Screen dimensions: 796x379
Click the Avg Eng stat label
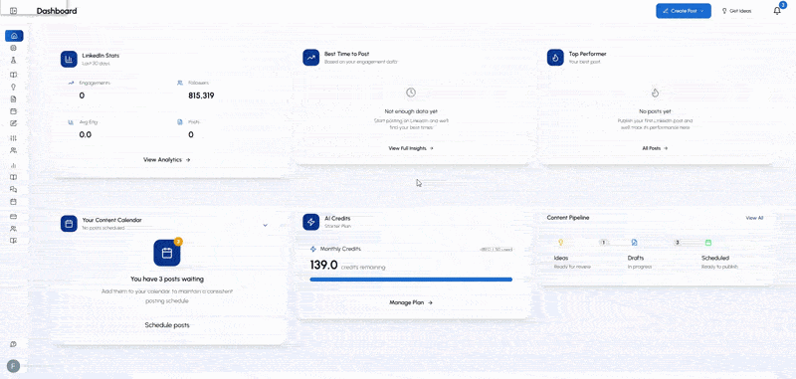pos(89,122)
